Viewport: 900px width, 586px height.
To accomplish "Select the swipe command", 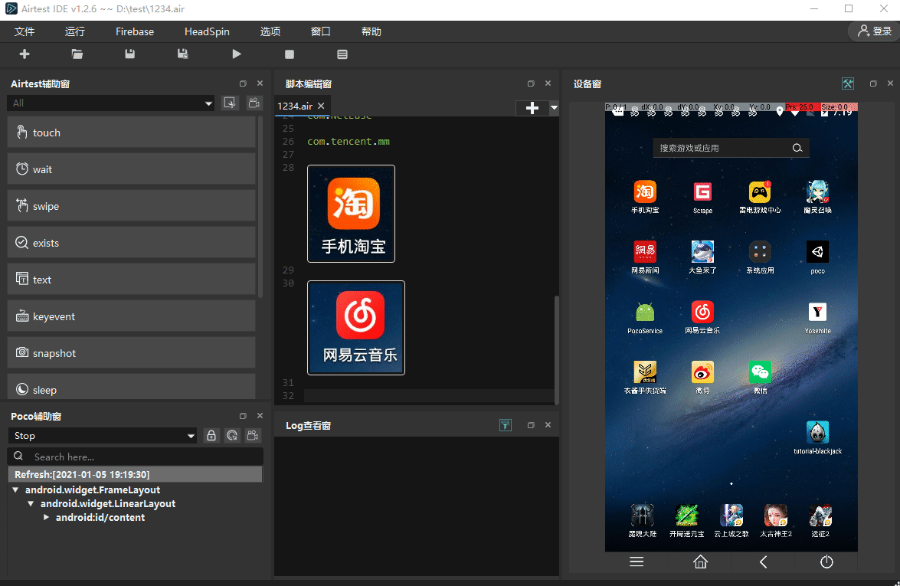I will tap(131, 206).
